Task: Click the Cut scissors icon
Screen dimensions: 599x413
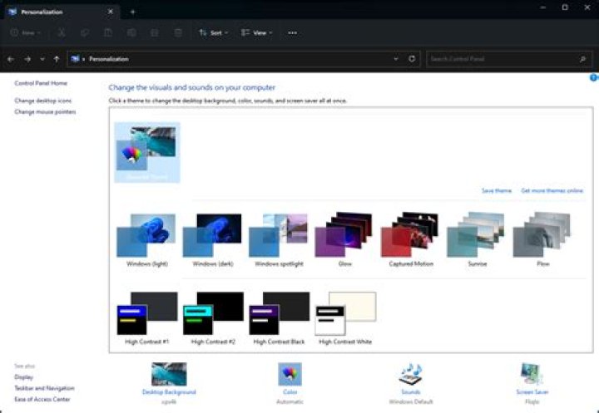Action: 61,33
